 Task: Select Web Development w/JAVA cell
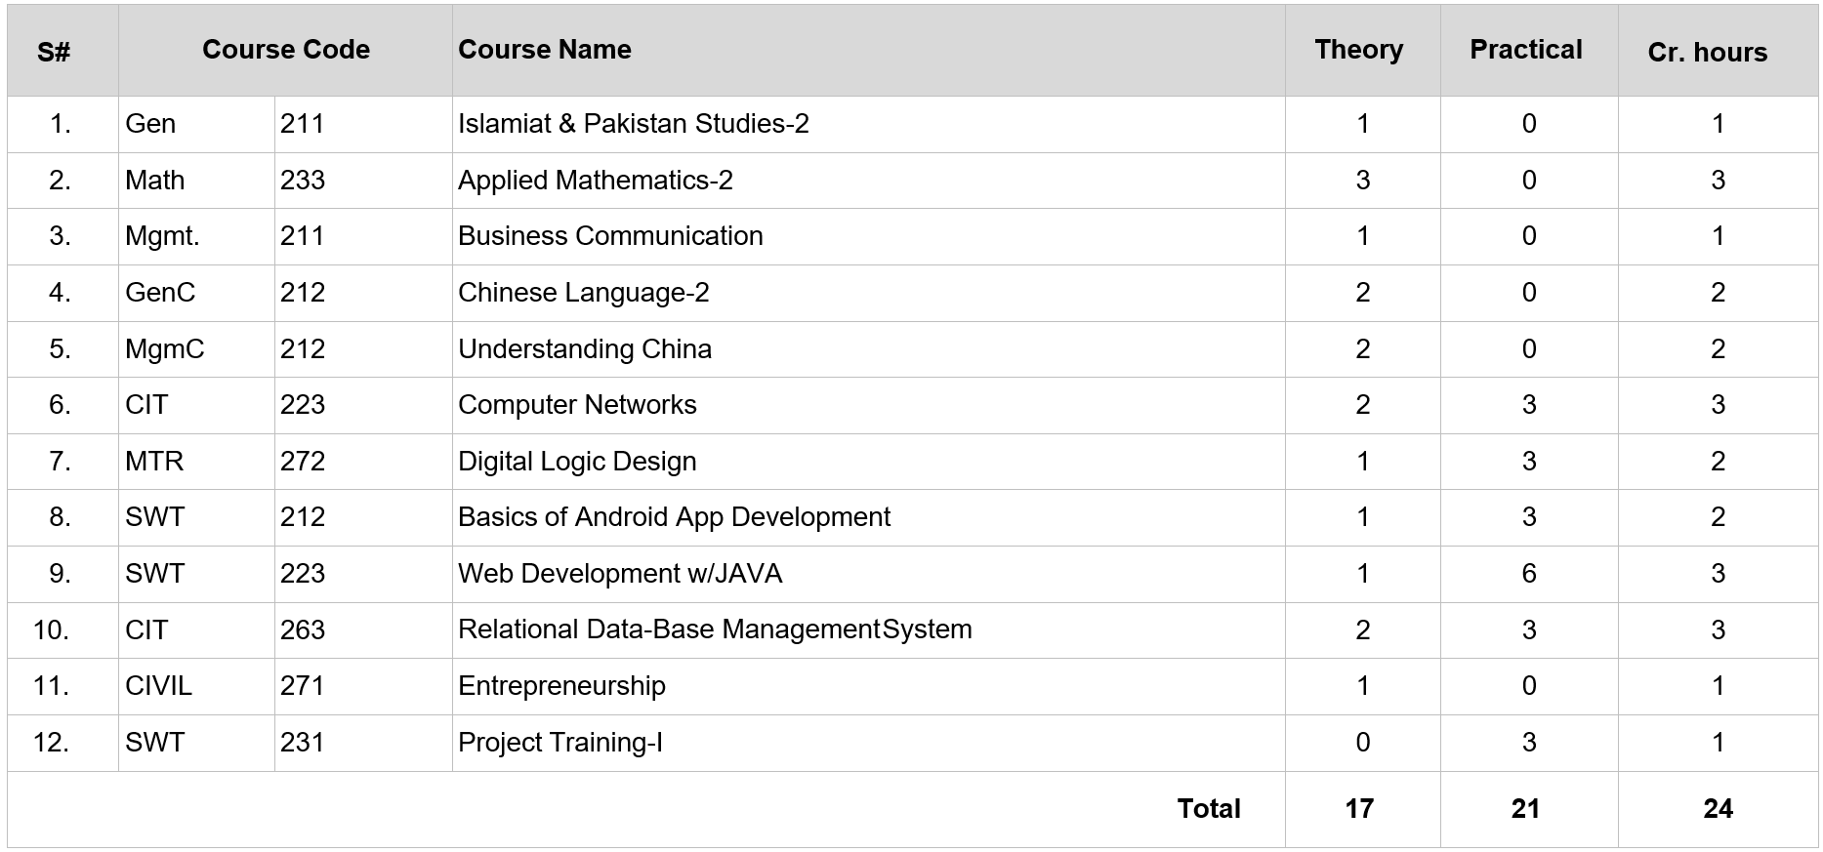(x=868, y=574)
